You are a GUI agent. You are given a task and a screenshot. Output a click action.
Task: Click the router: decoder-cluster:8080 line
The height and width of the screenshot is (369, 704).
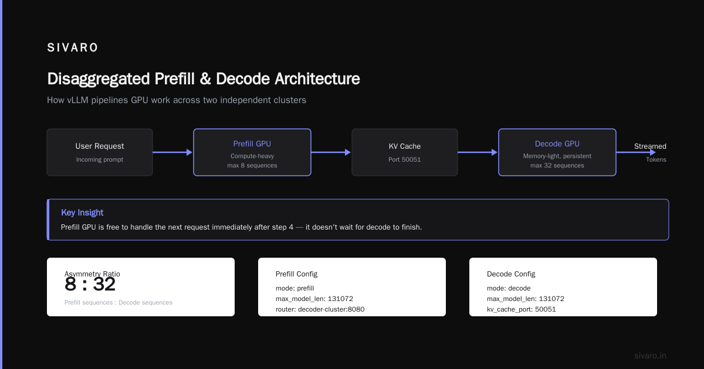320,309
